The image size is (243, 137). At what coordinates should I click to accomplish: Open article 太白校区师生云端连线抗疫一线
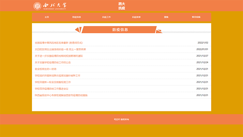pos(60,49)
